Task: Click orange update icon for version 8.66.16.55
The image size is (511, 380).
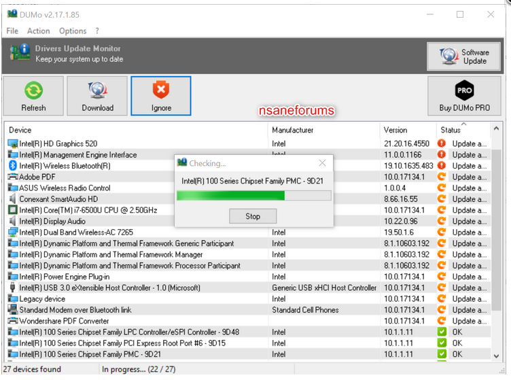Action: point(442,198)
